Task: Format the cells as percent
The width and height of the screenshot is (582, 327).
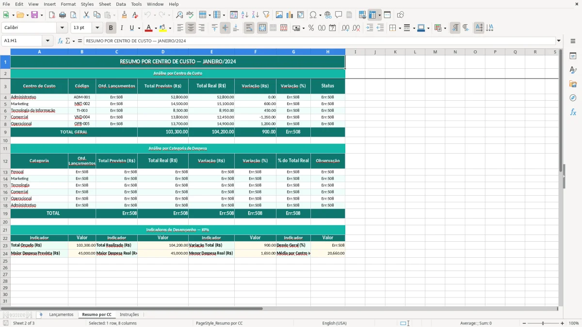Action: click(311, 28)
